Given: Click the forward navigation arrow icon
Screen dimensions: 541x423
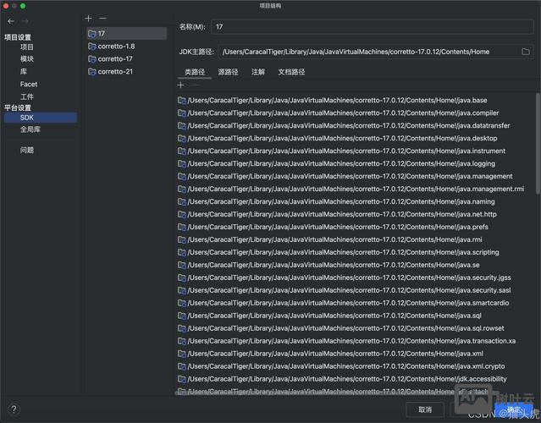Looking at the screenshot, I should [x=25, y=21].
